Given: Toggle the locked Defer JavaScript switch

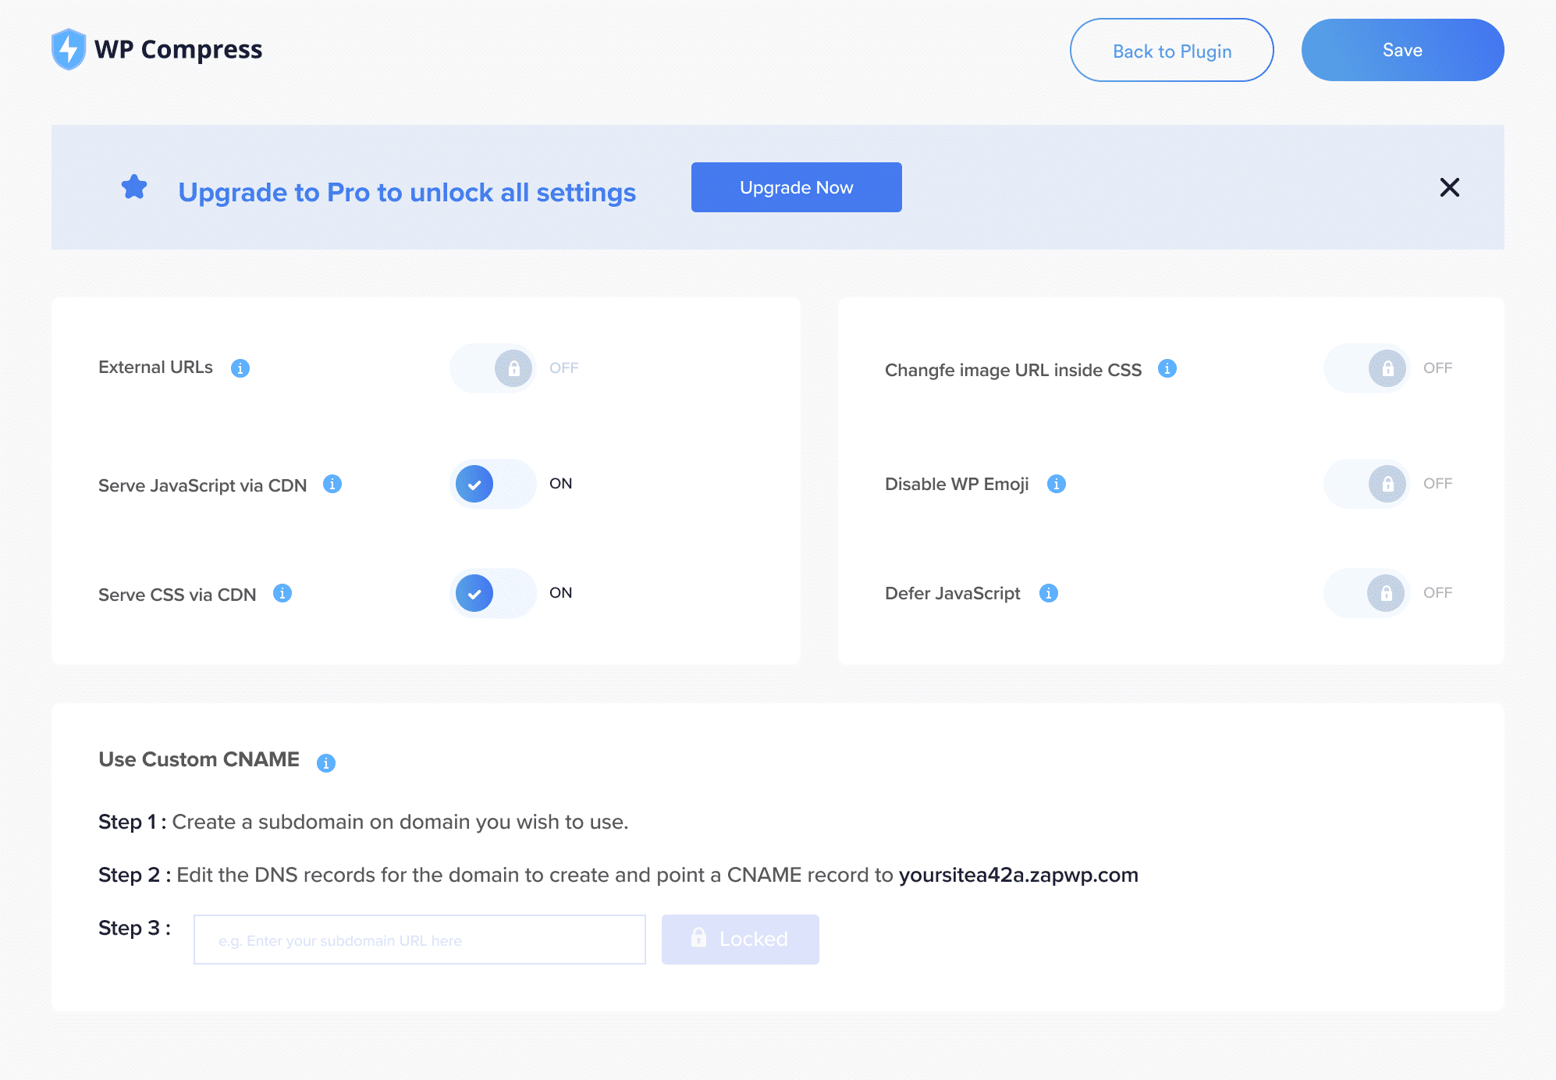Looking at the screenshot, I should tap(1366, 593).
